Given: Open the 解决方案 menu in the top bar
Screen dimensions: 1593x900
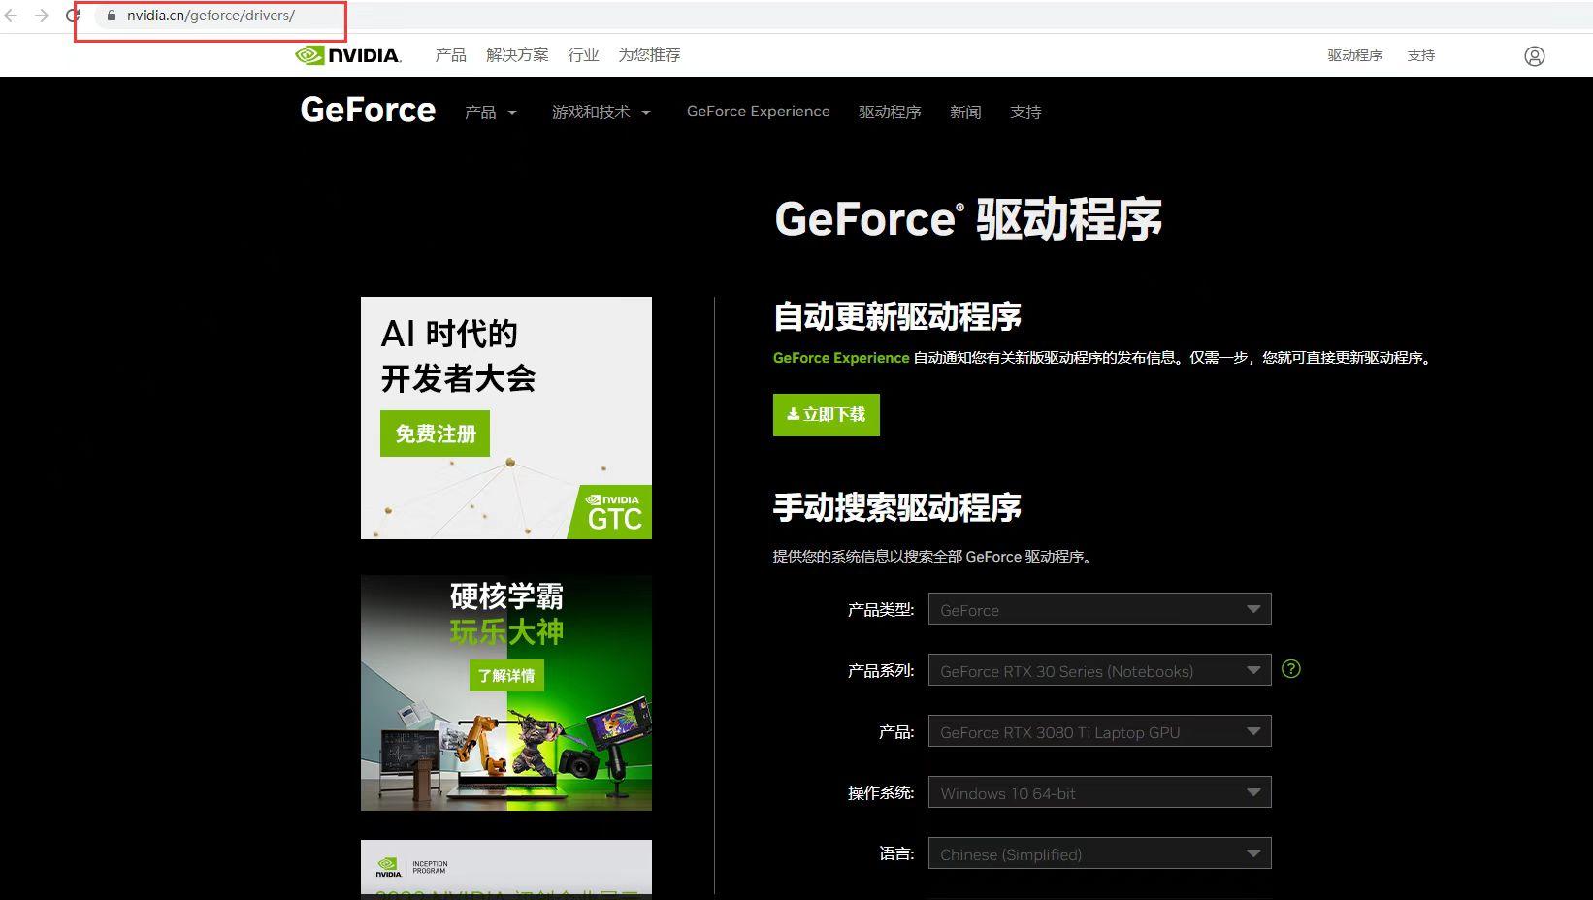Looking at the screenshot, I should click(x=517, y=55).
